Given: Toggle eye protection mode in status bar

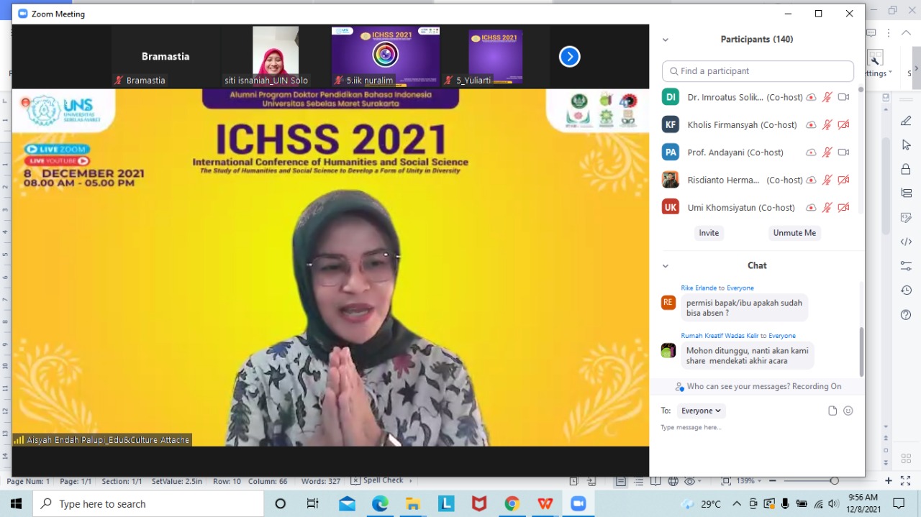Looking at the screenshot, I should pyautogui.click(x=691, y=481).
